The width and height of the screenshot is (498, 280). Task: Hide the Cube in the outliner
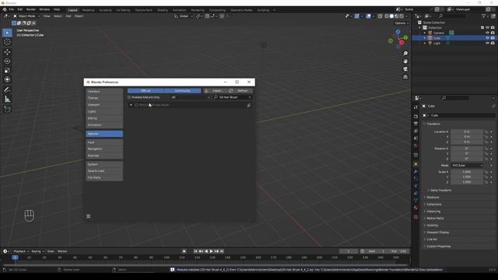coord(487,38)
